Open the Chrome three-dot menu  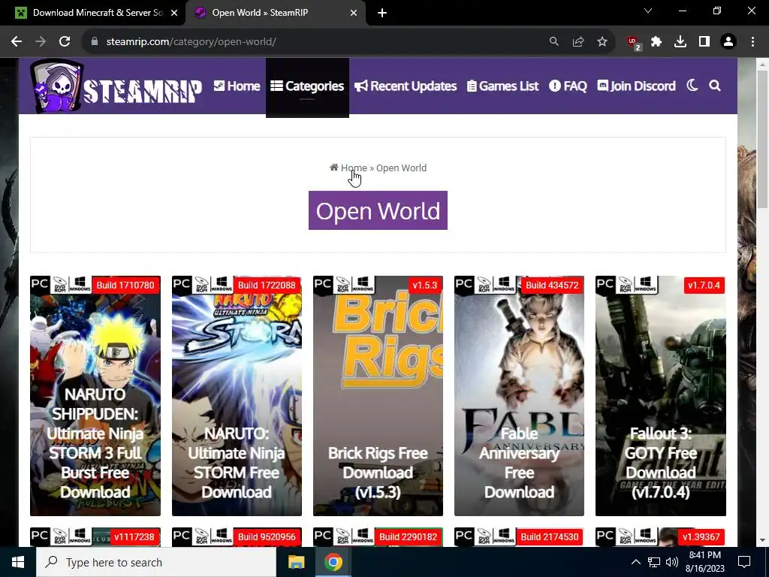point(752,42)
